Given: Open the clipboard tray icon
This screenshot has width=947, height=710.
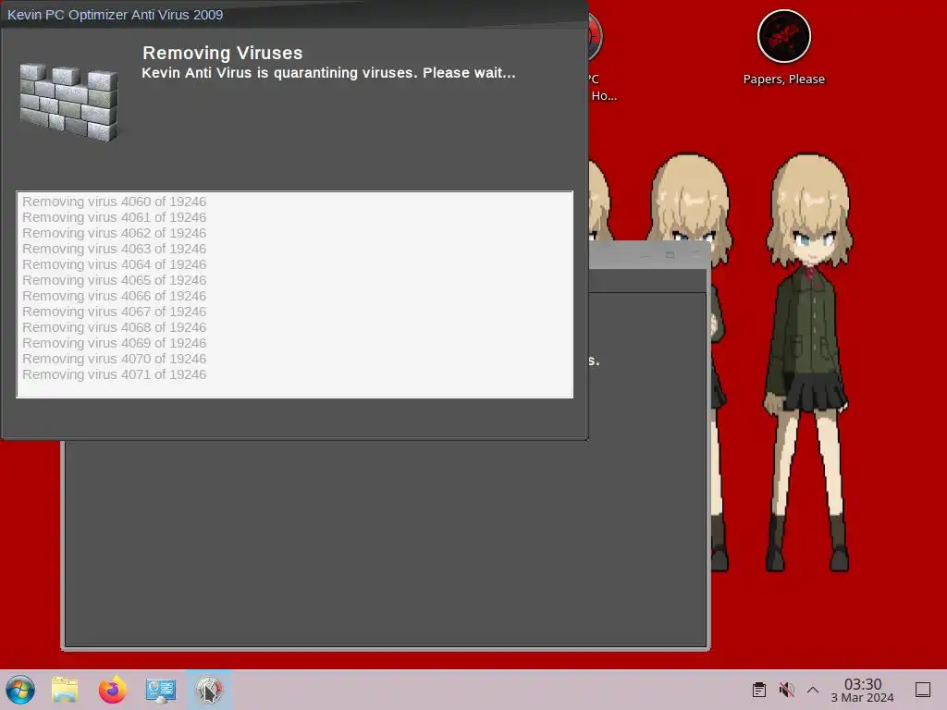Looking at the screenshot, I should [x=759, y=690].
